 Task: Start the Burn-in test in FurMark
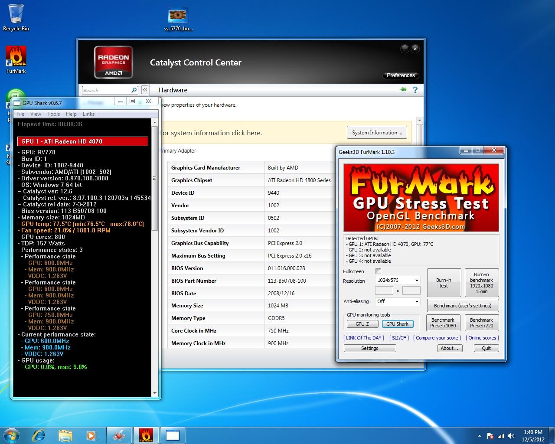click(444, 283)
